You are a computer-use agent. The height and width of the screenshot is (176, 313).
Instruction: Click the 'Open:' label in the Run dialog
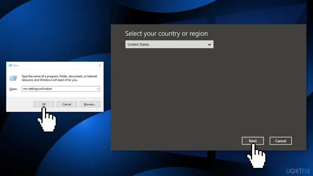13,89
